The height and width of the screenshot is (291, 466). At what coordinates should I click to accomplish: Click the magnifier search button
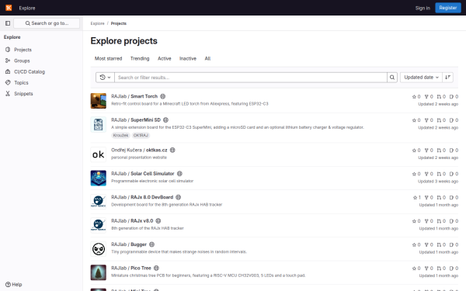coord(392,77)
